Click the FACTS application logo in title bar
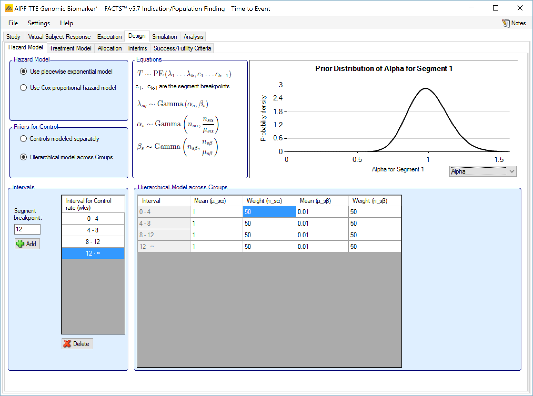The image size is (533, 396). click(9, 9)
